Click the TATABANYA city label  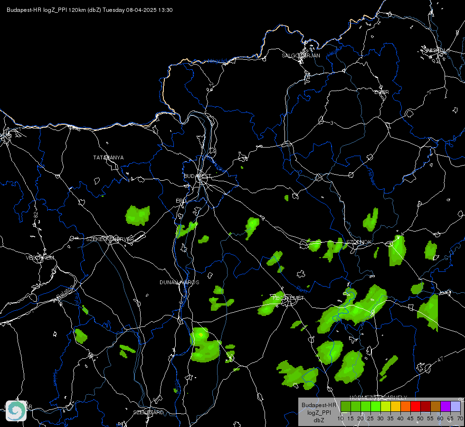coord(108,158)
